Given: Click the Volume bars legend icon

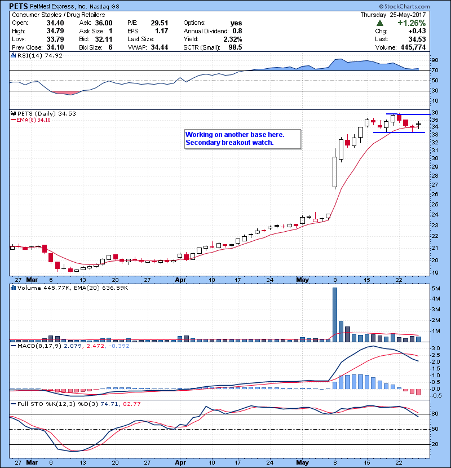Looking at the screenshot, I should tap(13, 288).
